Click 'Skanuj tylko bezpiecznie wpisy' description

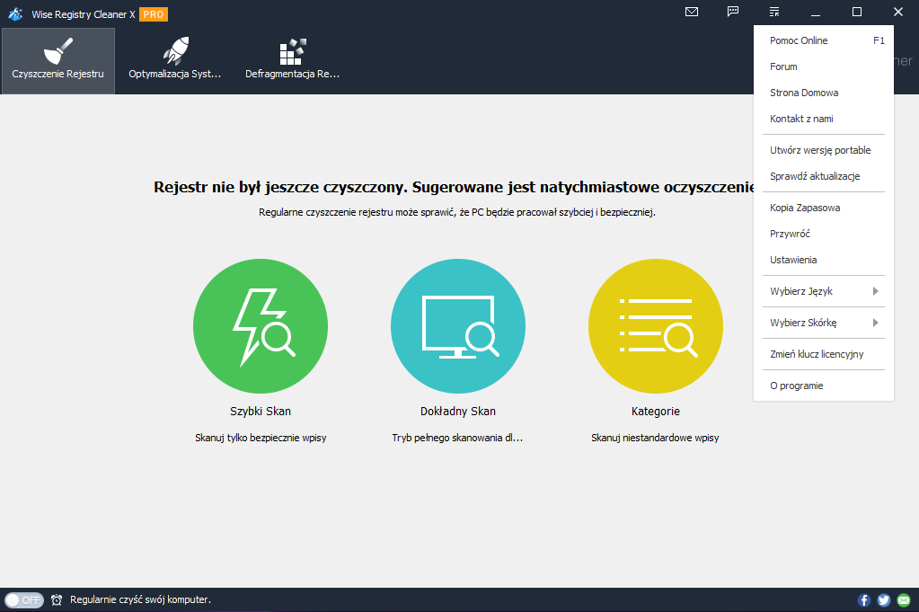[261, 438]
